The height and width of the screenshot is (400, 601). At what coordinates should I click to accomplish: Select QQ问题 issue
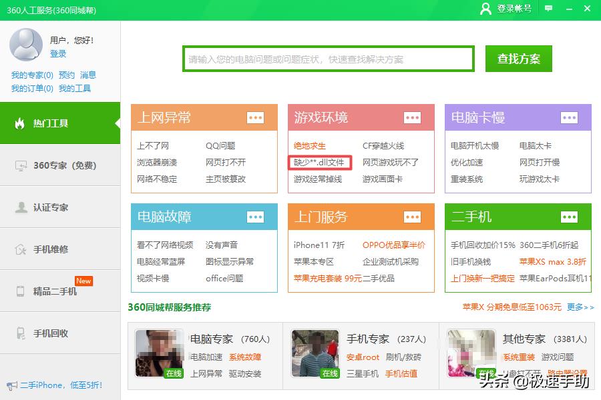[x=220, y=146]
